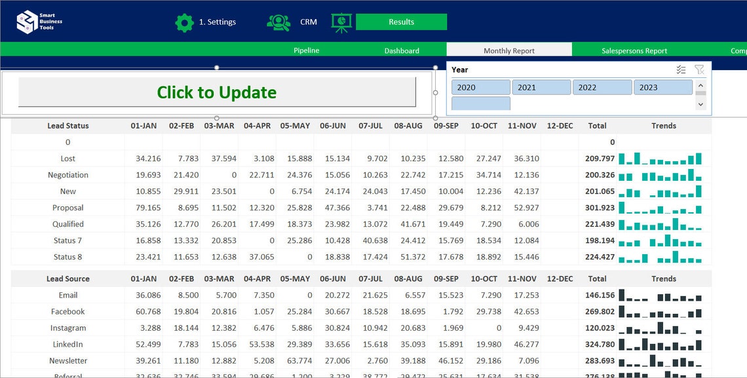Select the Qualified row label
The image size is (747, 378).
coord(67,224)
